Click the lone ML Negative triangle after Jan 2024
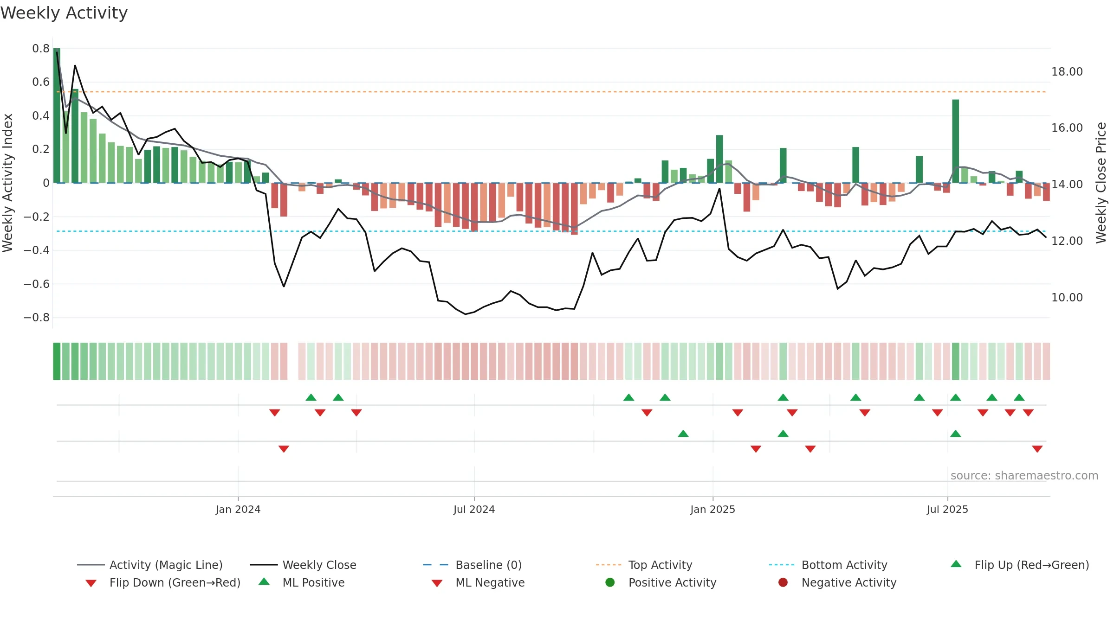Screen dimensions: 1114x626 tap(284, 449)
